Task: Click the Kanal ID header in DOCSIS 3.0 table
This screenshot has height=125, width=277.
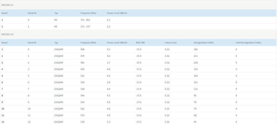Action: [x=32, y=43]
